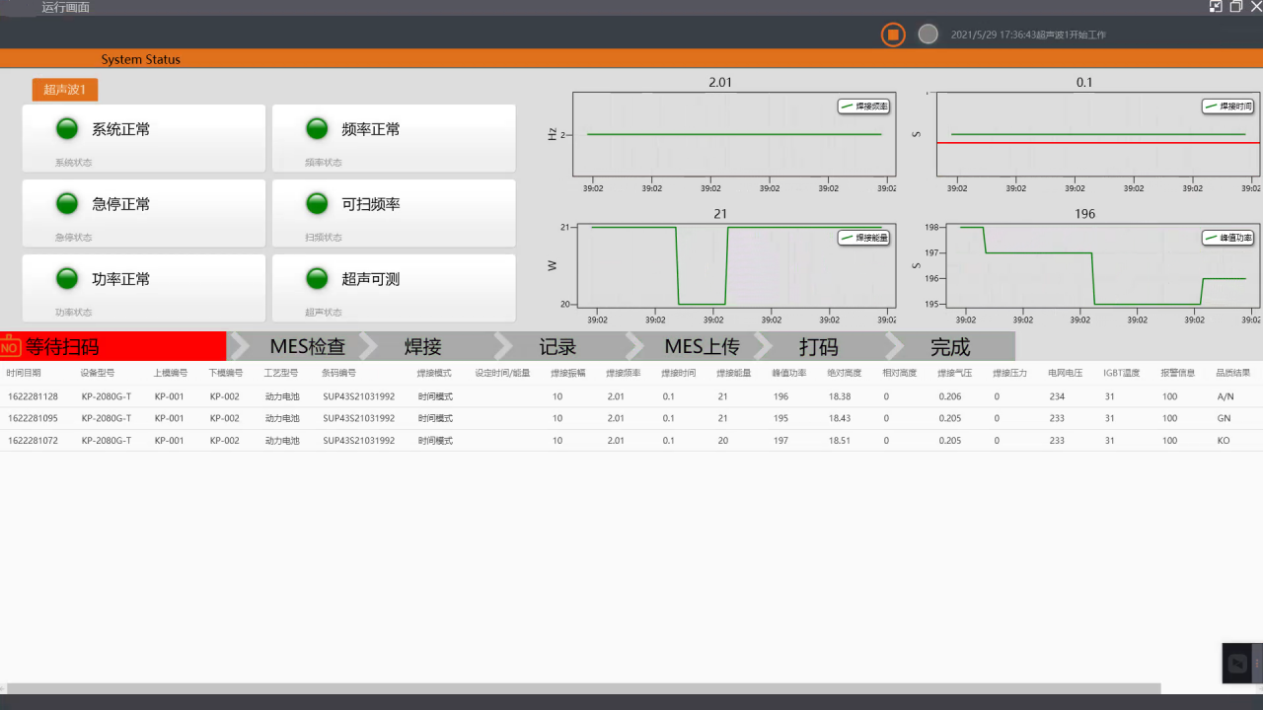Click the 峰值功率 chart legend

coord(1227,238)
